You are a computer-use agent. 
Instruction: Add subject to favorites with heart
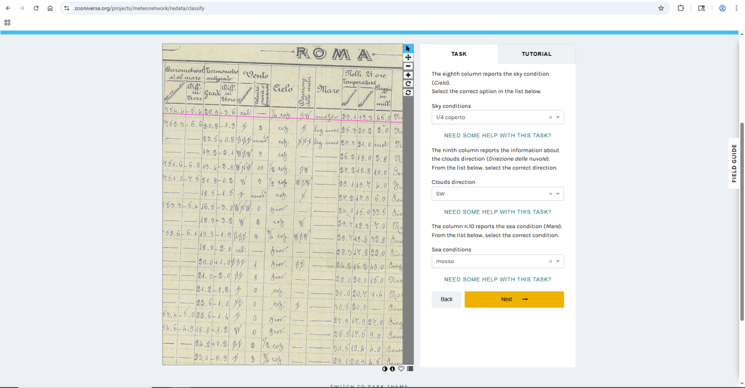(x=401, y=369)
